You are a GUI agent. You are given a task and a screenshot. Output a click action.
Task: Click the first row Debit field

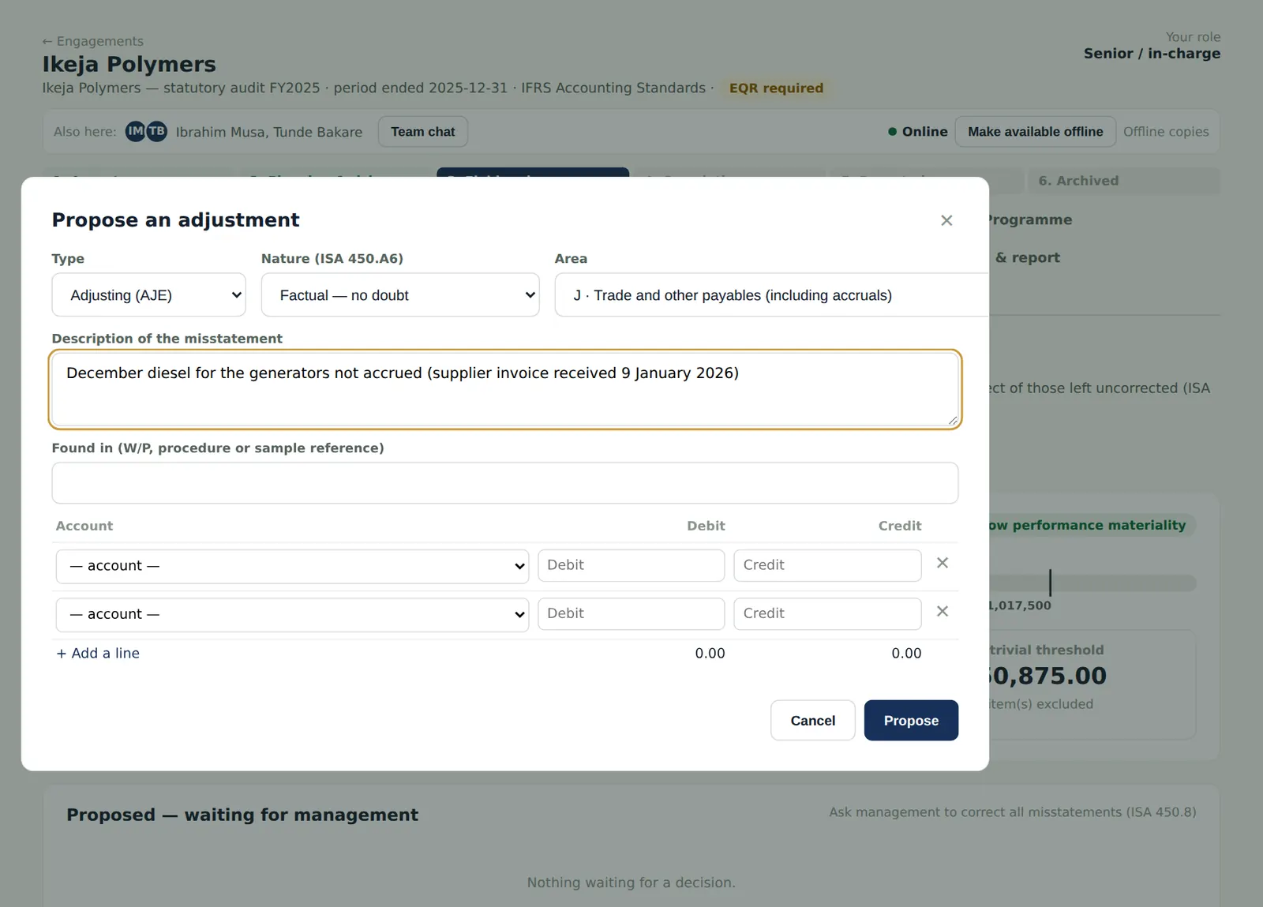[x=631, y=566]
